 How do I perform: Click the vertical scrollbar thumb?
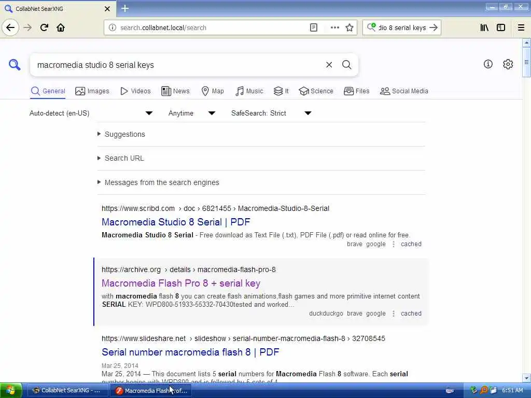tap(526, 63)
